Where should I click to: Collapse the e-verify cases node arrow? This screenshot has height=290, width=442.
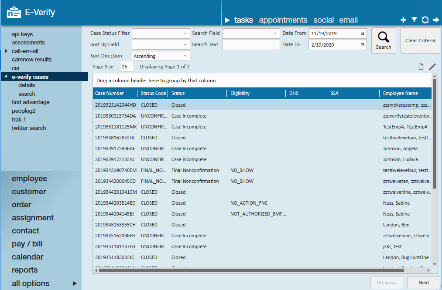(6, 76)
